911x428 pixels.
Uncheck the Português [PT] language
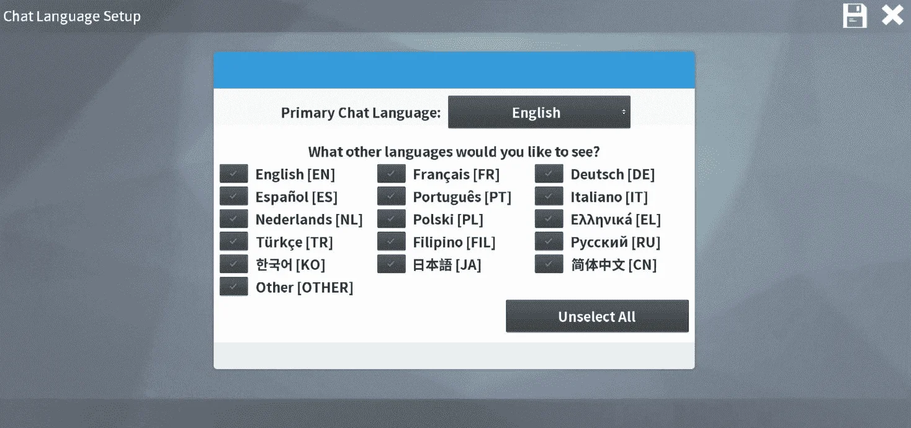click(x=392, y=197)
